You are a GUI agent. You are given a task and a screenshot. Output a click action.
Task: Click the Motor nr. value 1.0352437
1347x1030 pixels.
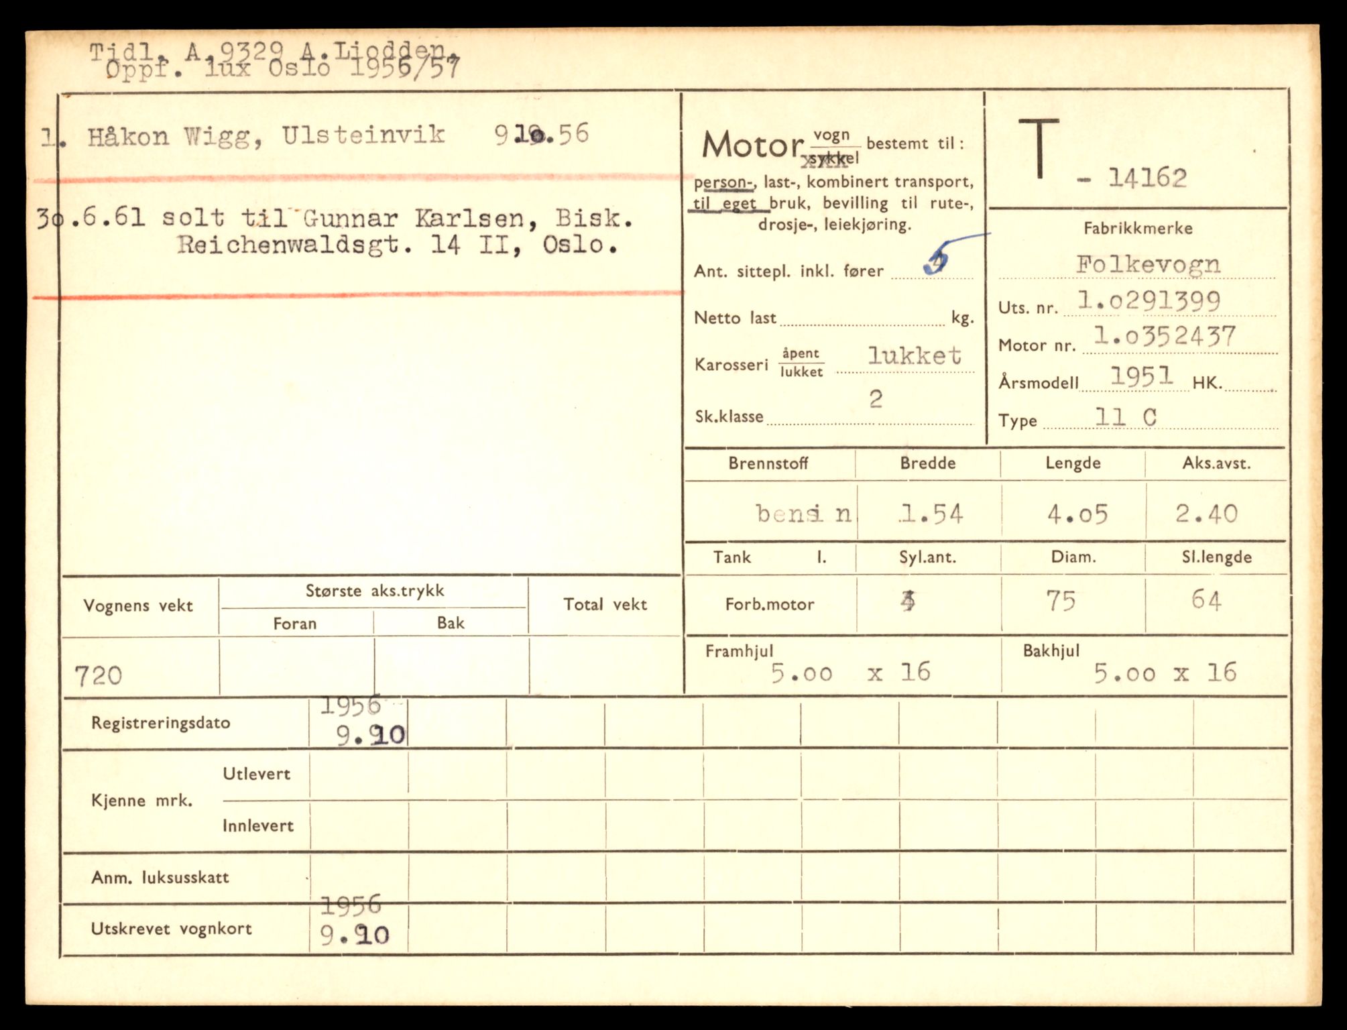(1164, 336)
